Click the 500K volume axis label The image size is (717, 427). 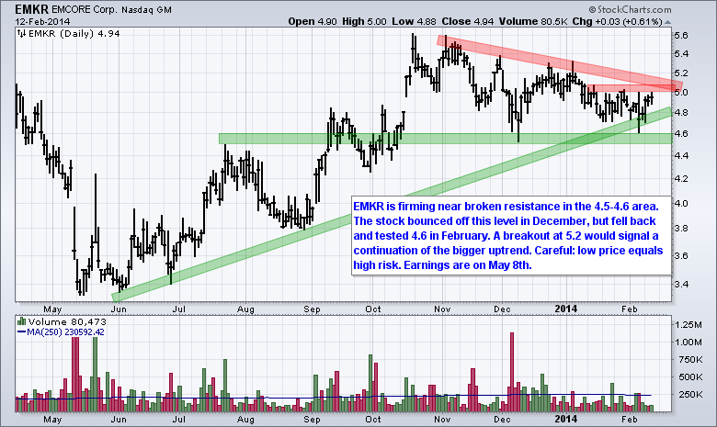click(x=689, y=377)
